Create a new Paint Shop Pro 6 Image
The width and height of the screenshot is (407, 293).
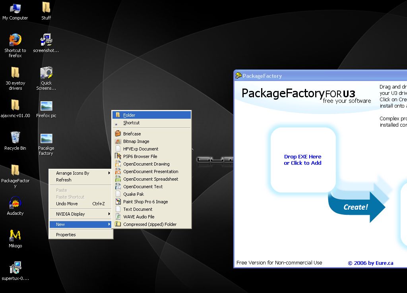[152, 201]
